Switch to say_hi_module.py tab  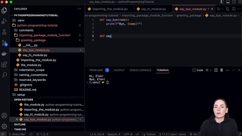click(153, 9)
